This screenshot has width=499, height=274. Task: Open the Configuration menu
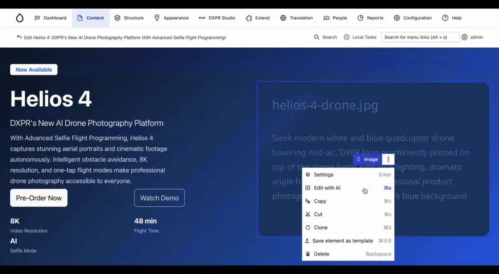(x=413, y=18)
